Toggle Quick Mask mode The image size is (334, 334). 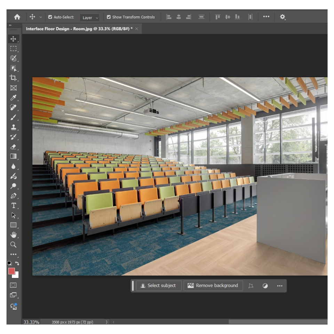pyautogui.click(x=14, y=285)
